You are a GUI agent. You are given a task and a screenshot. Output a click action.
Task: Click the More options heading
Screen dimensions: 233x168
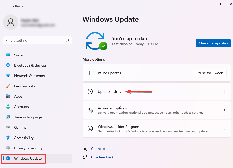(x=94, y=59)
